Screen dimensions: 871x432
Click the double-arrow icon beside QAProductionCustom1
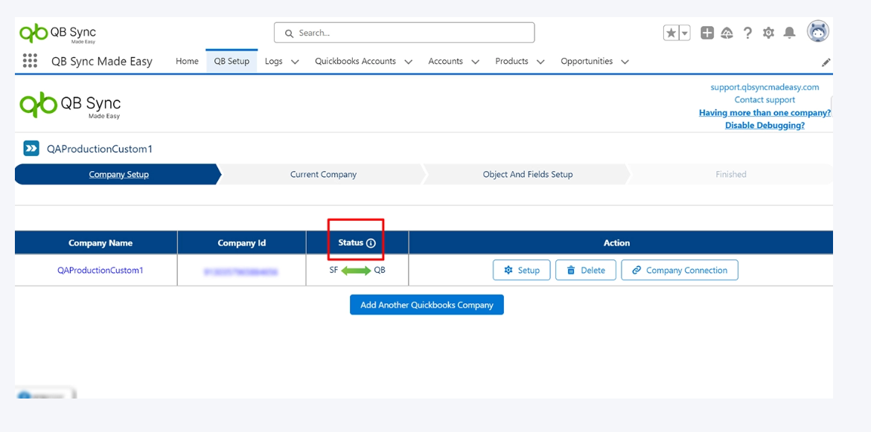(x=31, y=149)
